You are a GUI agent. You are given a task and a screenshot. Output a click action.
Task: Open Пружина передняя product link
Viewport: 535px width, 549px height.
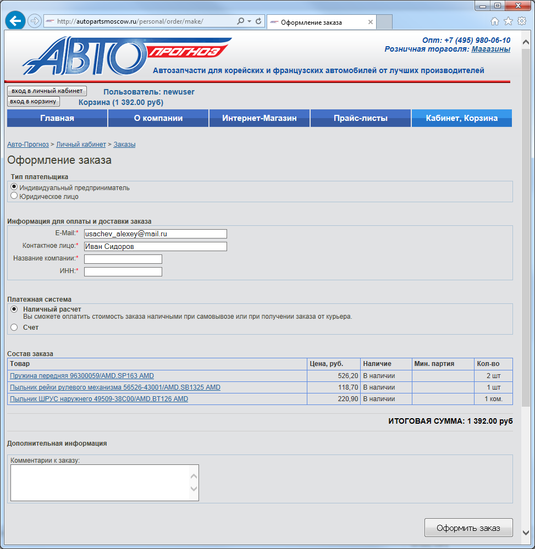click(x=82, y=376)
